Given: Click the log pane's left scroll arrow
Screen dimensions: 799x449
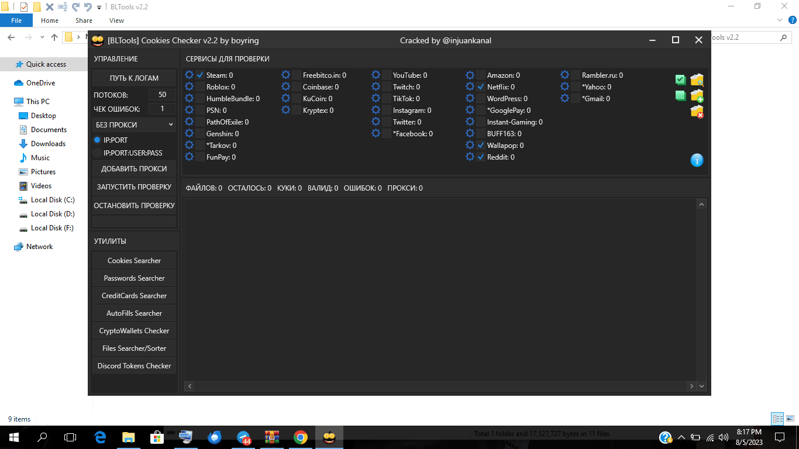Looking at the screenshot, I should click(190, 386).
